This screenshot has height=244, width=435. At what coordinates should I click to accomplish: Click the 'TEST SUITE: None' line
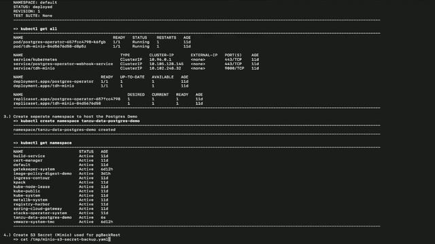click(33, 16)
